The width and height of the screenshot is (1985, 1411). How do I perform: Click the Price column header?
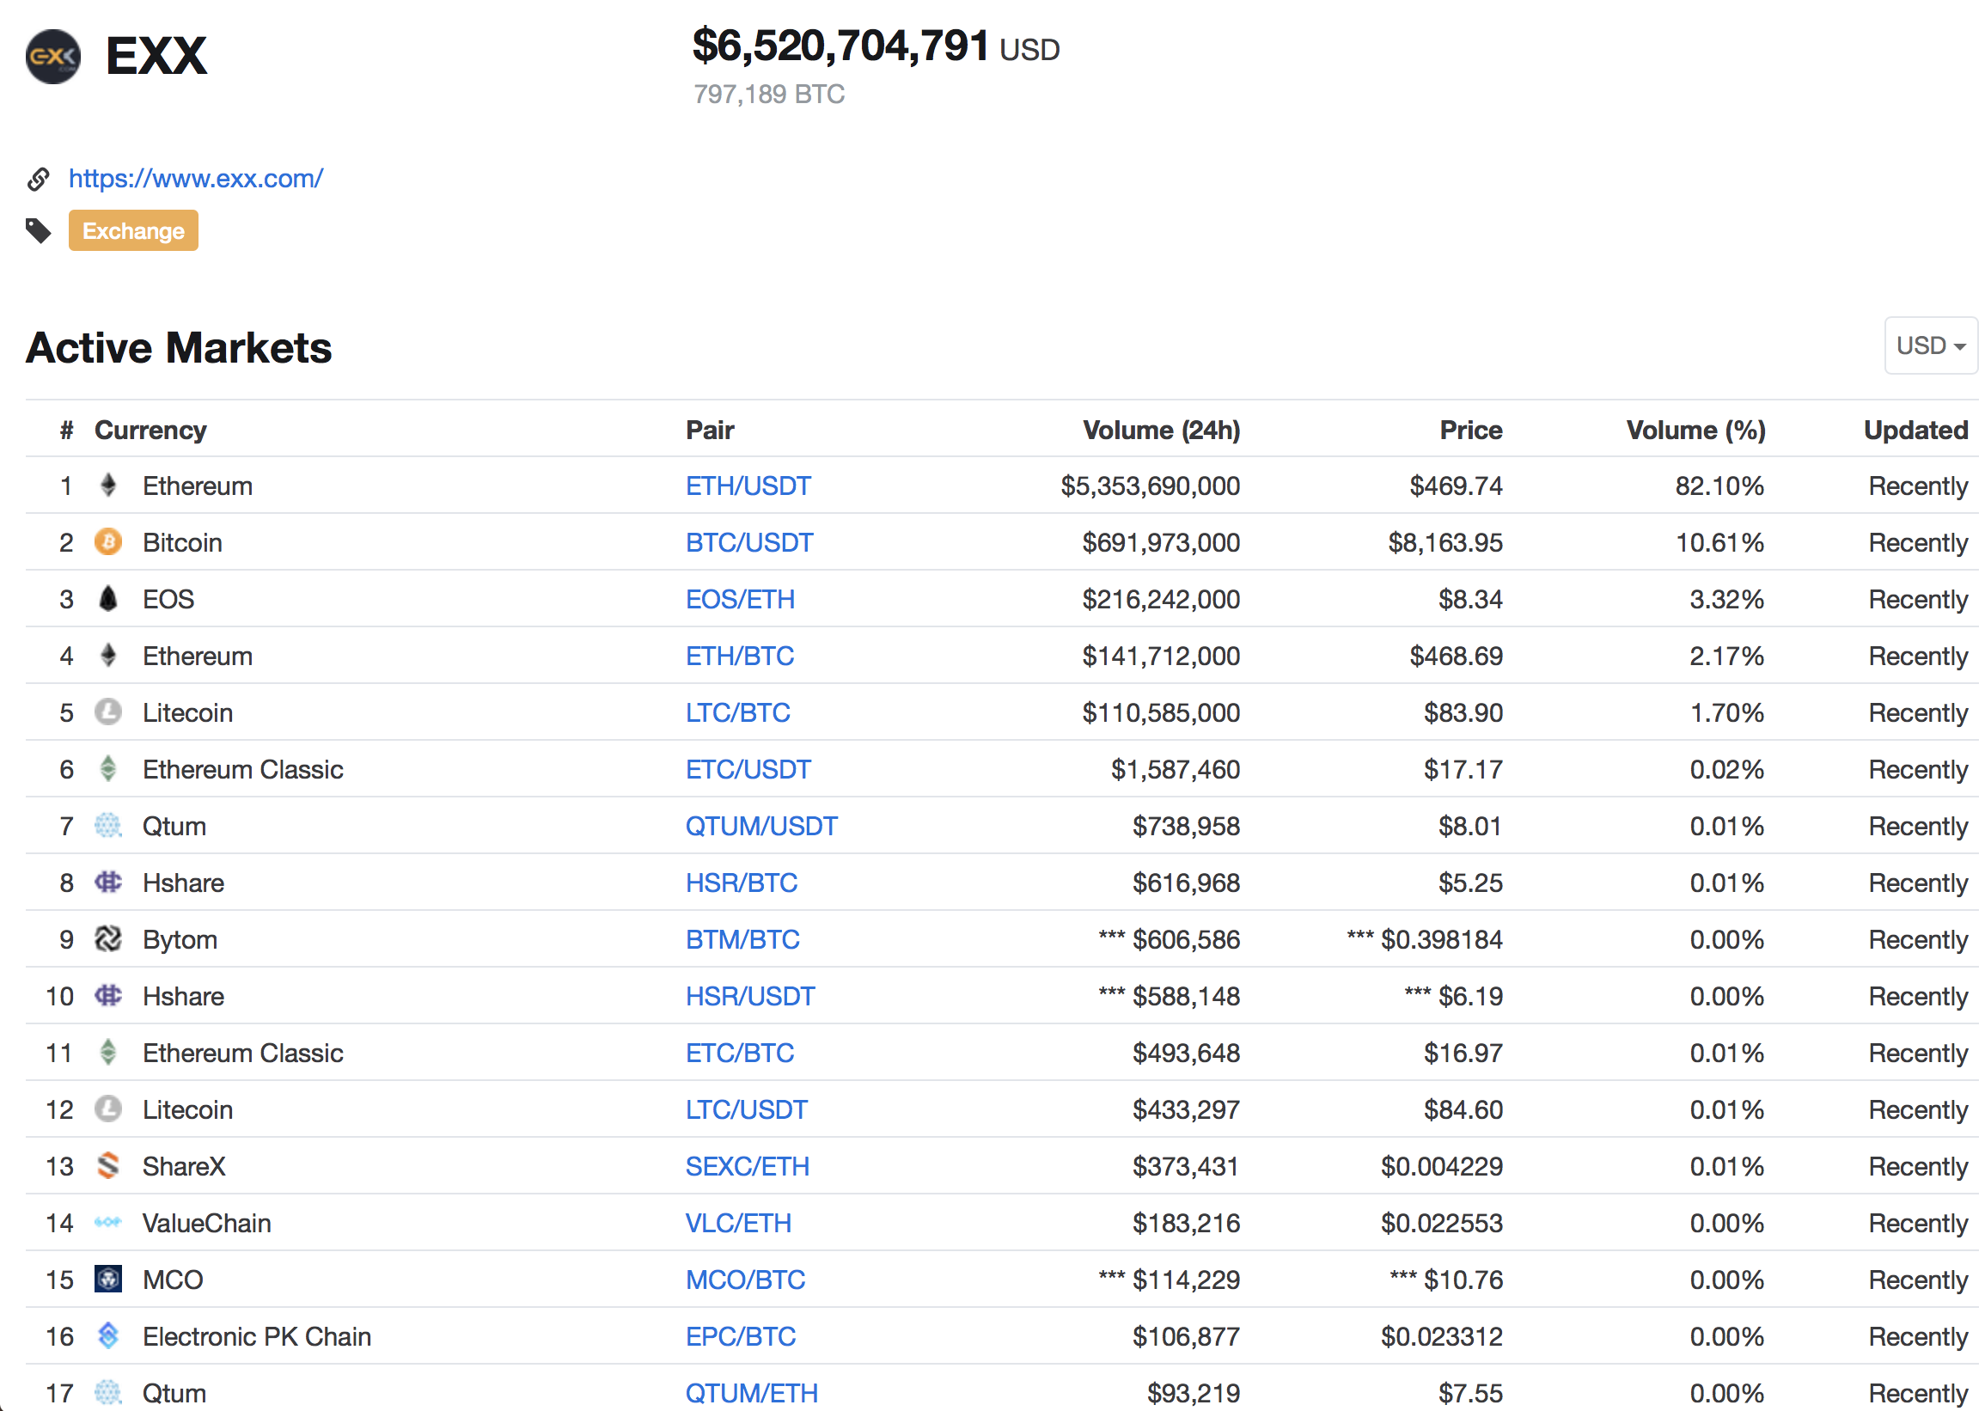[x=1472, y=430]
